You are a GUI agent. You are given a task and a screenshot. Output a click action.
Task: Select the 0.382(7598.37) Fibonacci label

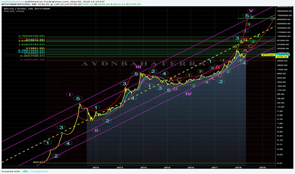pyautogui.click(x=32, y=56)
